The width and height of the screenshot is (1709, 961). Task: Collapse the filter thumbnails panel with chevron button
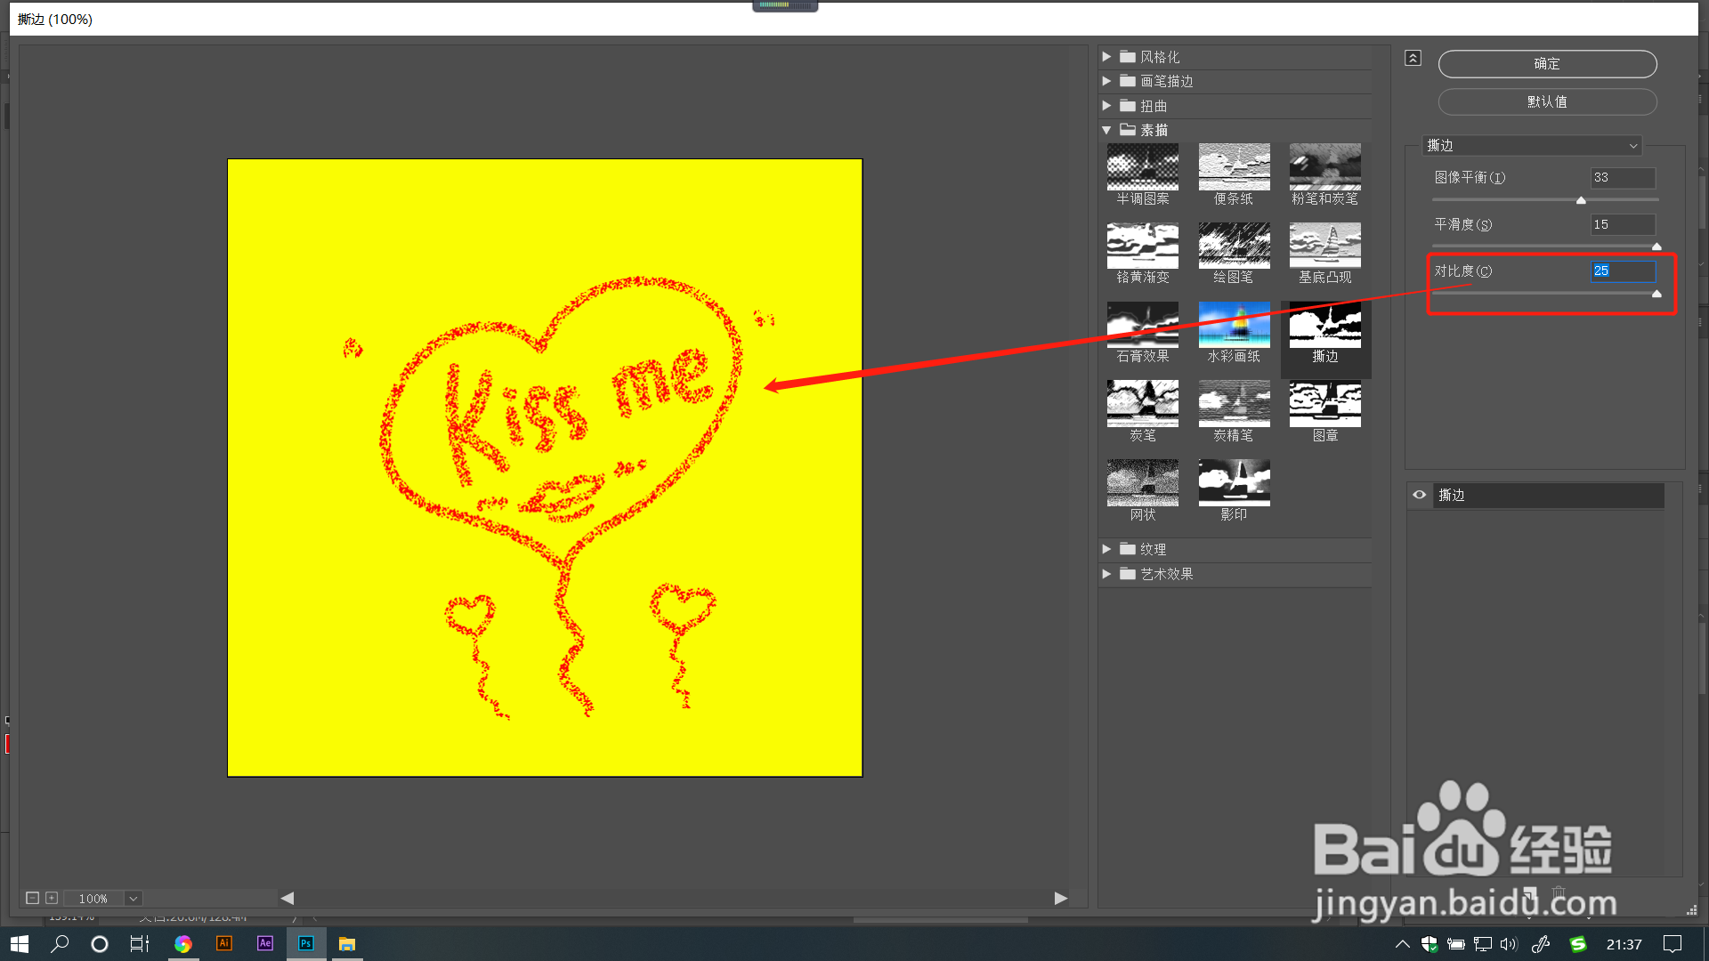point(1413,58)
